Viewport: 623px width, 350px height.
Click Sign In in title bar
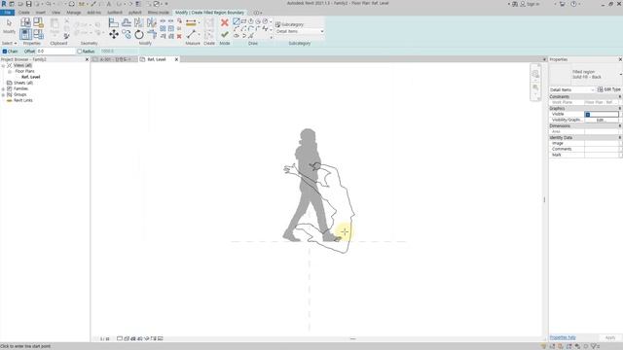[x=531, y=4]
